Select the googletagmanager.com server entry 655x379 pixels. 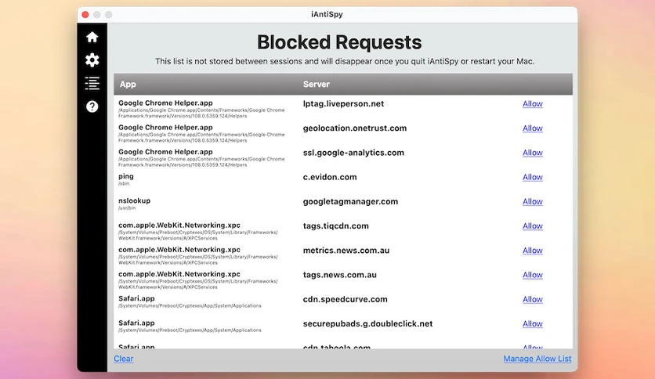(x=350, y=201)
